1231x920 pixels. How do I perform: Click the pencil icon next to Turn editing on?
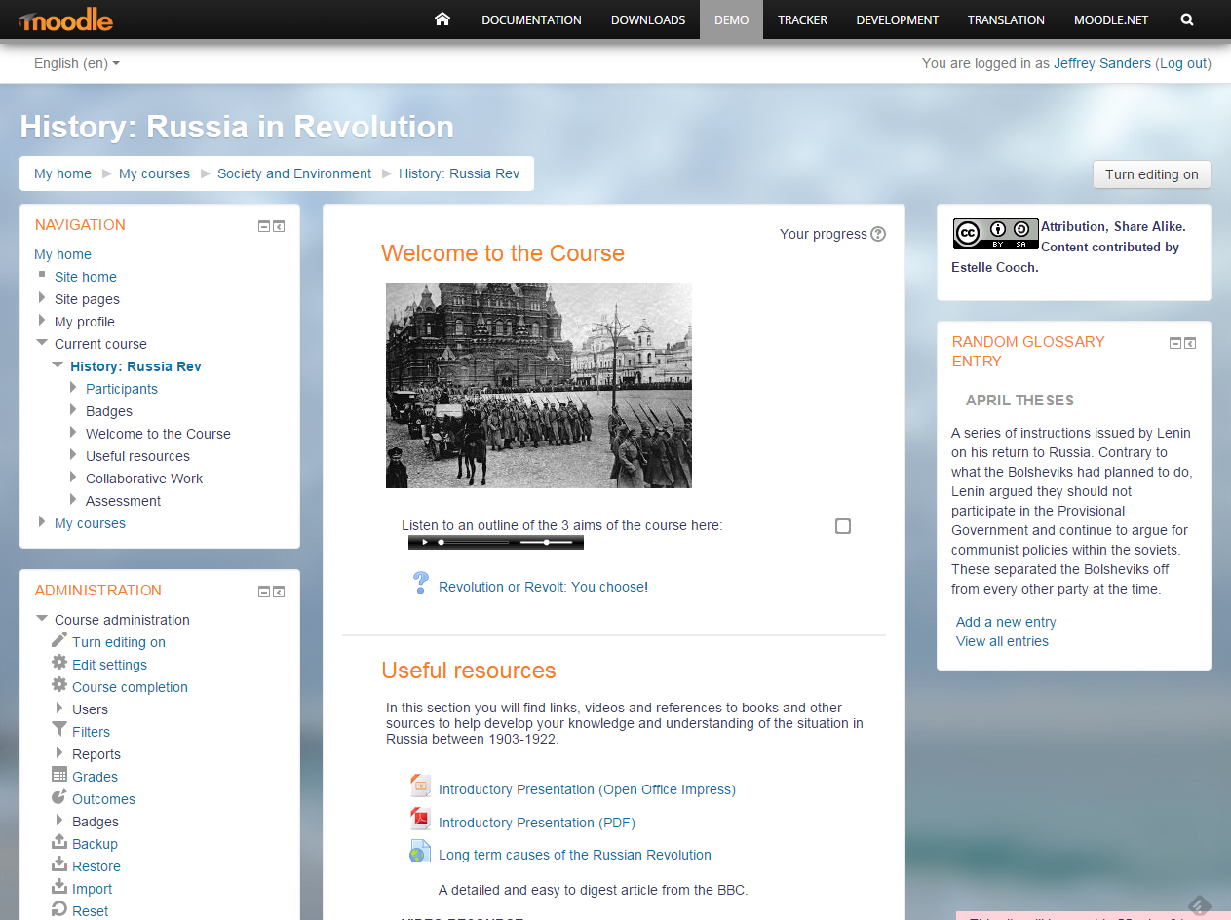59,641
